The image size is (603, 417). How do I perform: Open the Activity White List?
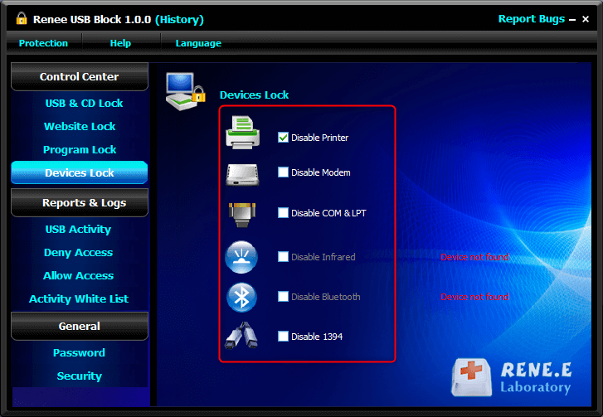[79, 299]
